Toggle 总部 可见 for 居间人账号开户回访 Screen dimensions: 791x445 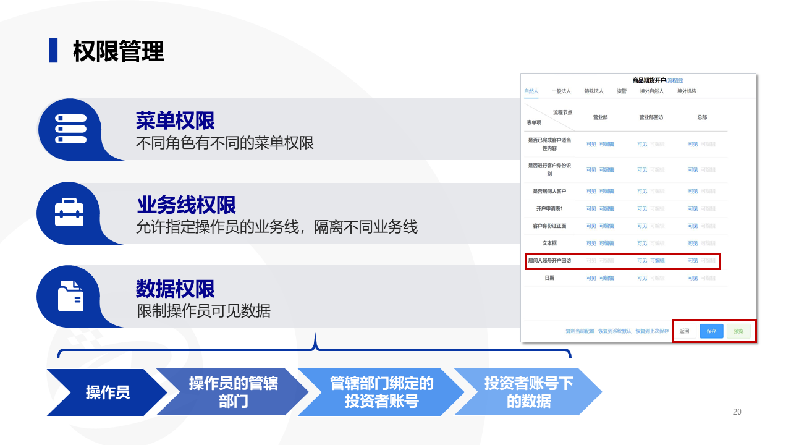[x=693, y=261]
